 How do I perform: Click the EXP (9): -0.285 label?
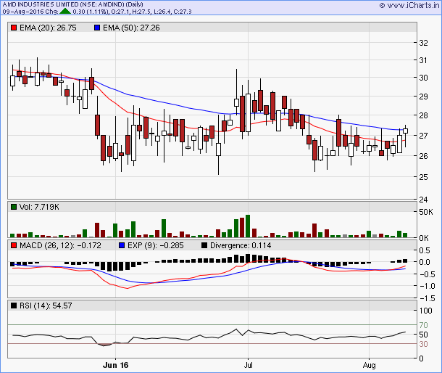[156, 245]
